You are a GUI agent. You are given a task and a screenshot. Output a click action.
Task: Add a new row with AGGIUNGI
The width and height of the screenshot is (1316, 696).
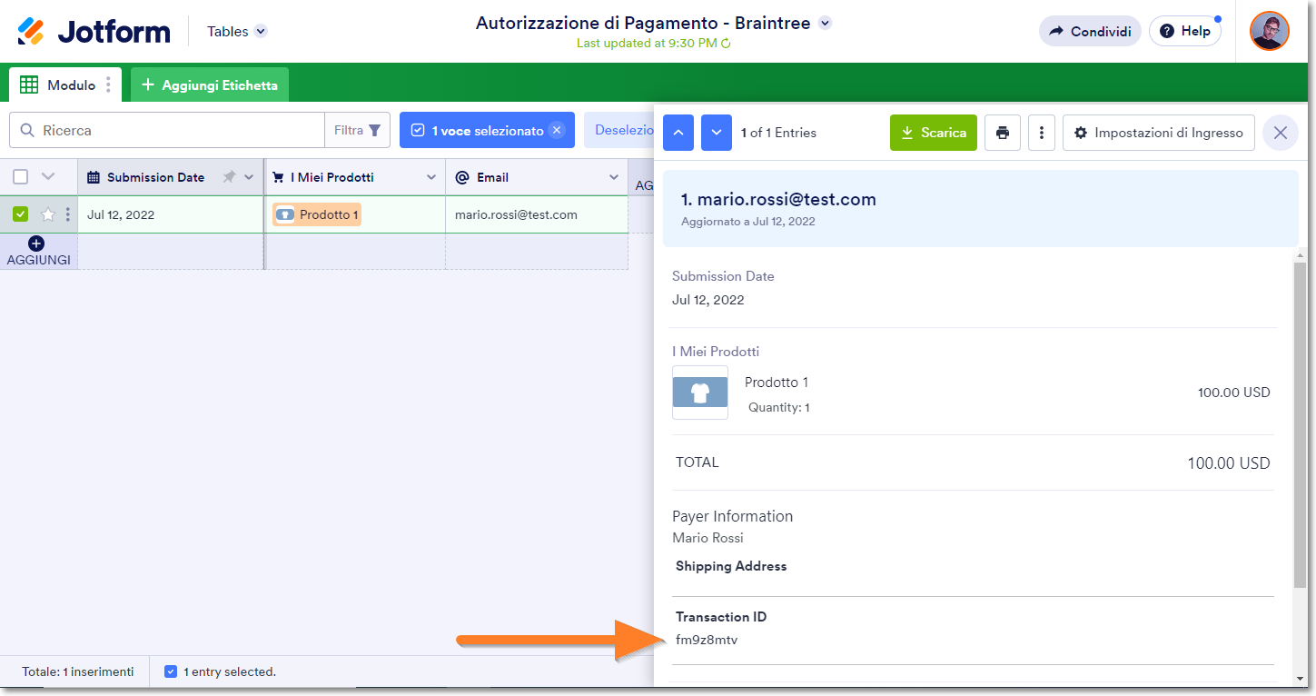coord(38,251)
